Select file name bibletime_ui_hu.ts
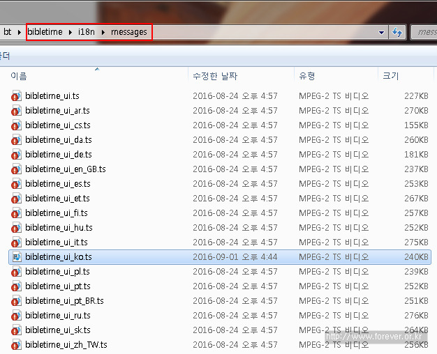The width and height of the screenshot is (437, 354). pyautogui.click(x=59, y=228)
